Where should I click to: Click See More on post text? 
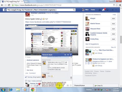[30, 70]
